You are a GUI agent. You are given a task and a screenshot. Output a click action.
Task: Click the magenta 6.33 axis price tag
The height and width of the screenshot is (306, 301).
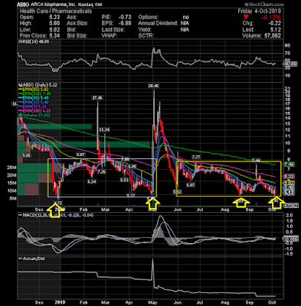[290, 177]
